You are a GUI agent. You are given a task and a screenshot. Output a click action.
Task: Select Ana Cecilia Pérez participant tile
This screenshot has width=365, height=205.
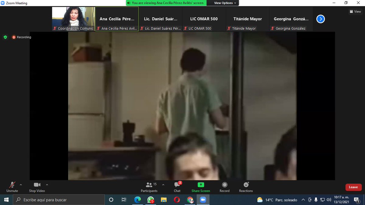(x=117, y=19)
